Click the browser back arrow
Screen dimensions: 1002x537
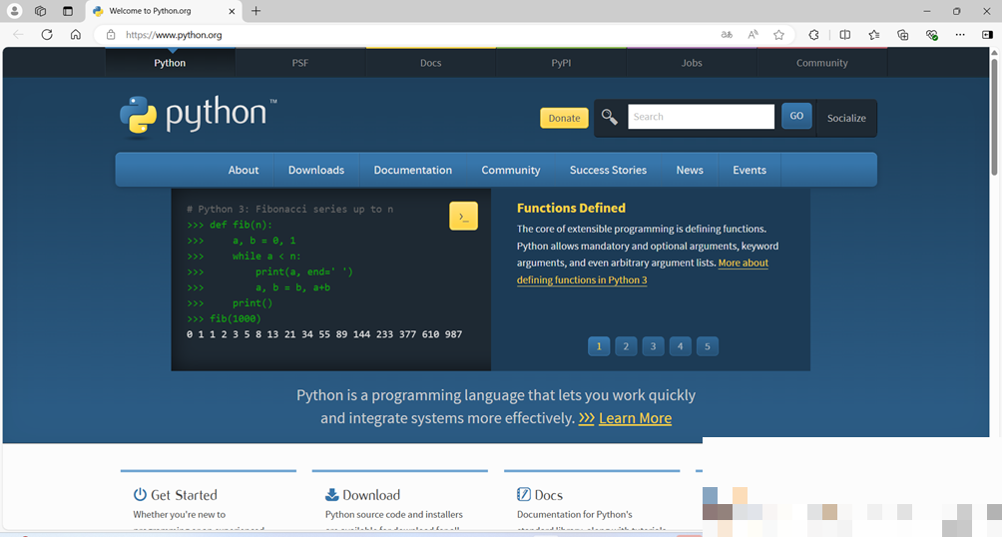point(18,35)
